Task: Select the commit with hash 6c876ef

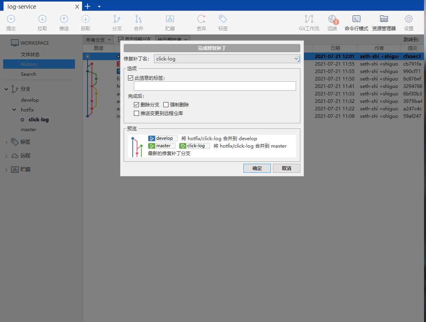Action: coord(412,79)
